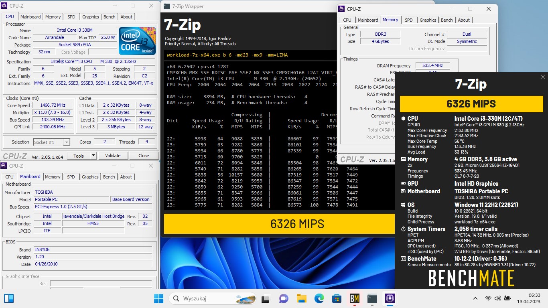548x308 pixels.
Task: Open Bench tab in Motherboard CPU-Z window
Action: click(109, 177)
